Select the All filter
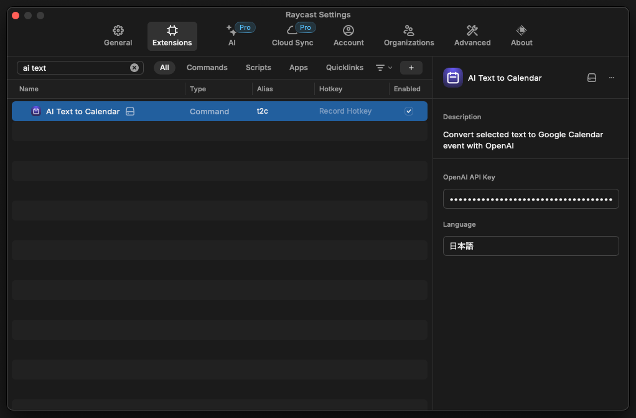Screen dimensions: 636x418 point(164,68)
